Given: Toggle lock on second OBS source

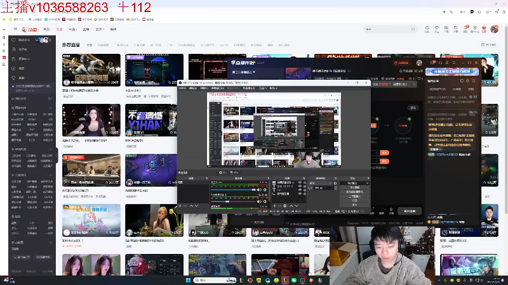Looking at the screenshot, I should (x=305, y=186).
